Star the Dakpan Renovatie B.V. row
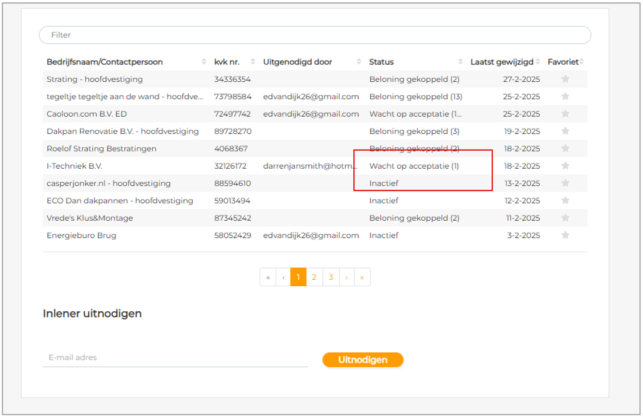Screen dimensions: 643x417 click(565, 131)
